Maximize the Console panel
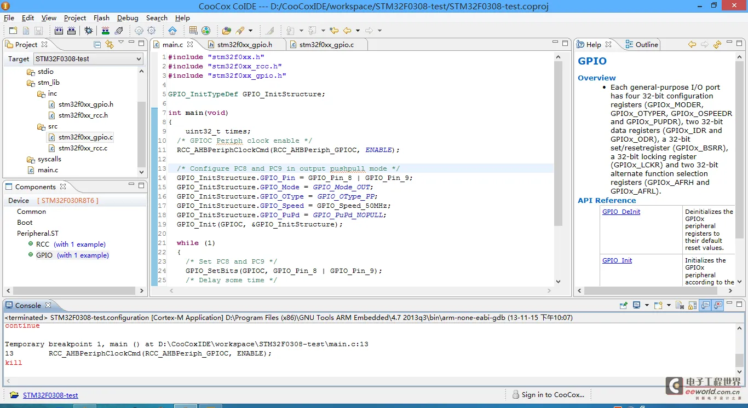 point(739,304)
